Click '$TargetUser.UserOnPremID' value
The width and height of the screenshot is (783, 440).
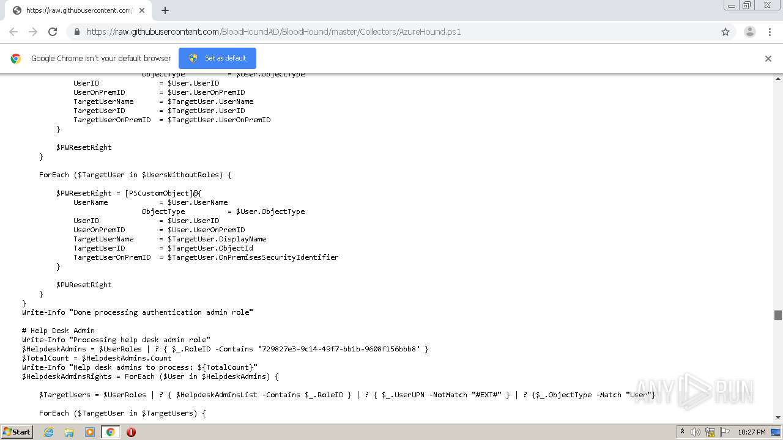[x=219, y=120]
